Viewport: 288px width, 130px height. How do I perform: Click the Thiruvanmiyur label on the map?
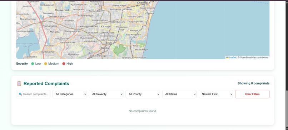coord(139,57)
